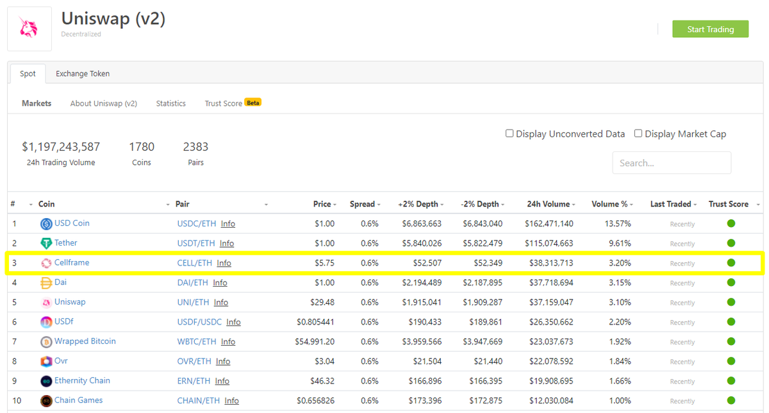The width and height of the screenshot is (769, 413).
Task: Open the Cellframe coin link
Action: click(72, 263)
